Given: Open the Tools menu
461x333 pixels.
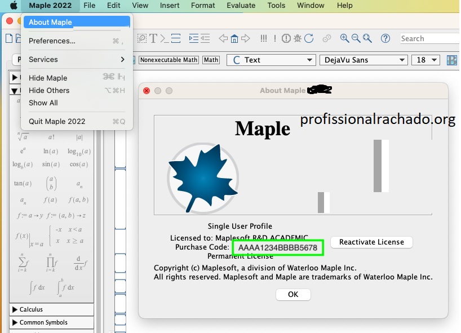Looking at the screenshot, I should click(276, 5).
